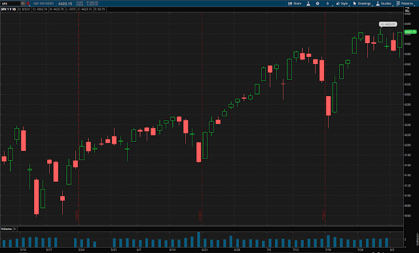This screenshot has width=419, height=253.
Task: Click the Drawings cursor pointer icon
Action: pyautogui.click(x=355, y=3)
